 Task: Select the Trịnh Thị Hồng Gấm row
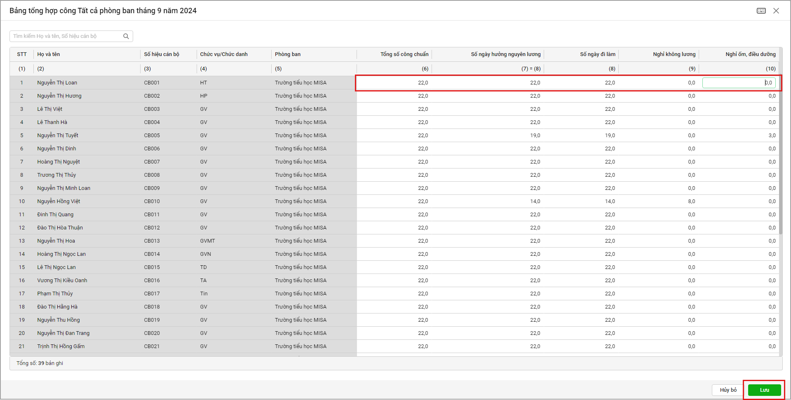point(61,346)
